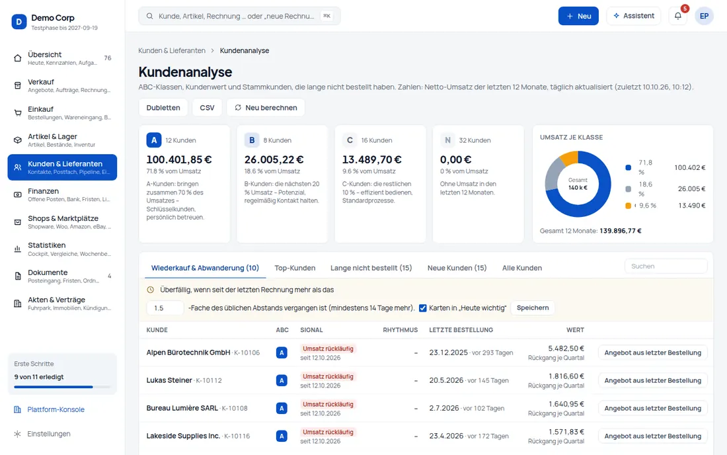The height and width of the screenshot is (455, 727).
Task: Click the Dubletten button
Action: click(x=163, y=108)
